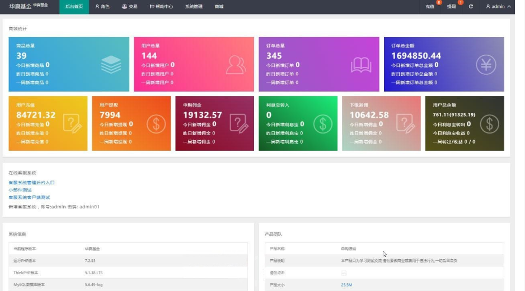The height and width of the screenshot is (291, 525).
Task: Click the 今日新增订单总金额 line
Action: coord(415,65)
